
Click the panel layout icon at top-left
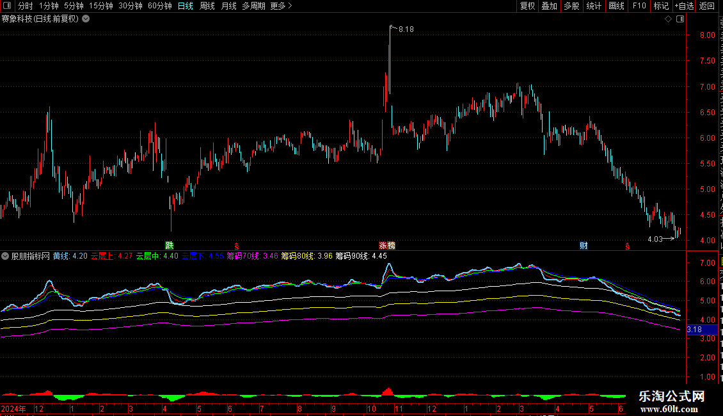click(x=7, y=6)
